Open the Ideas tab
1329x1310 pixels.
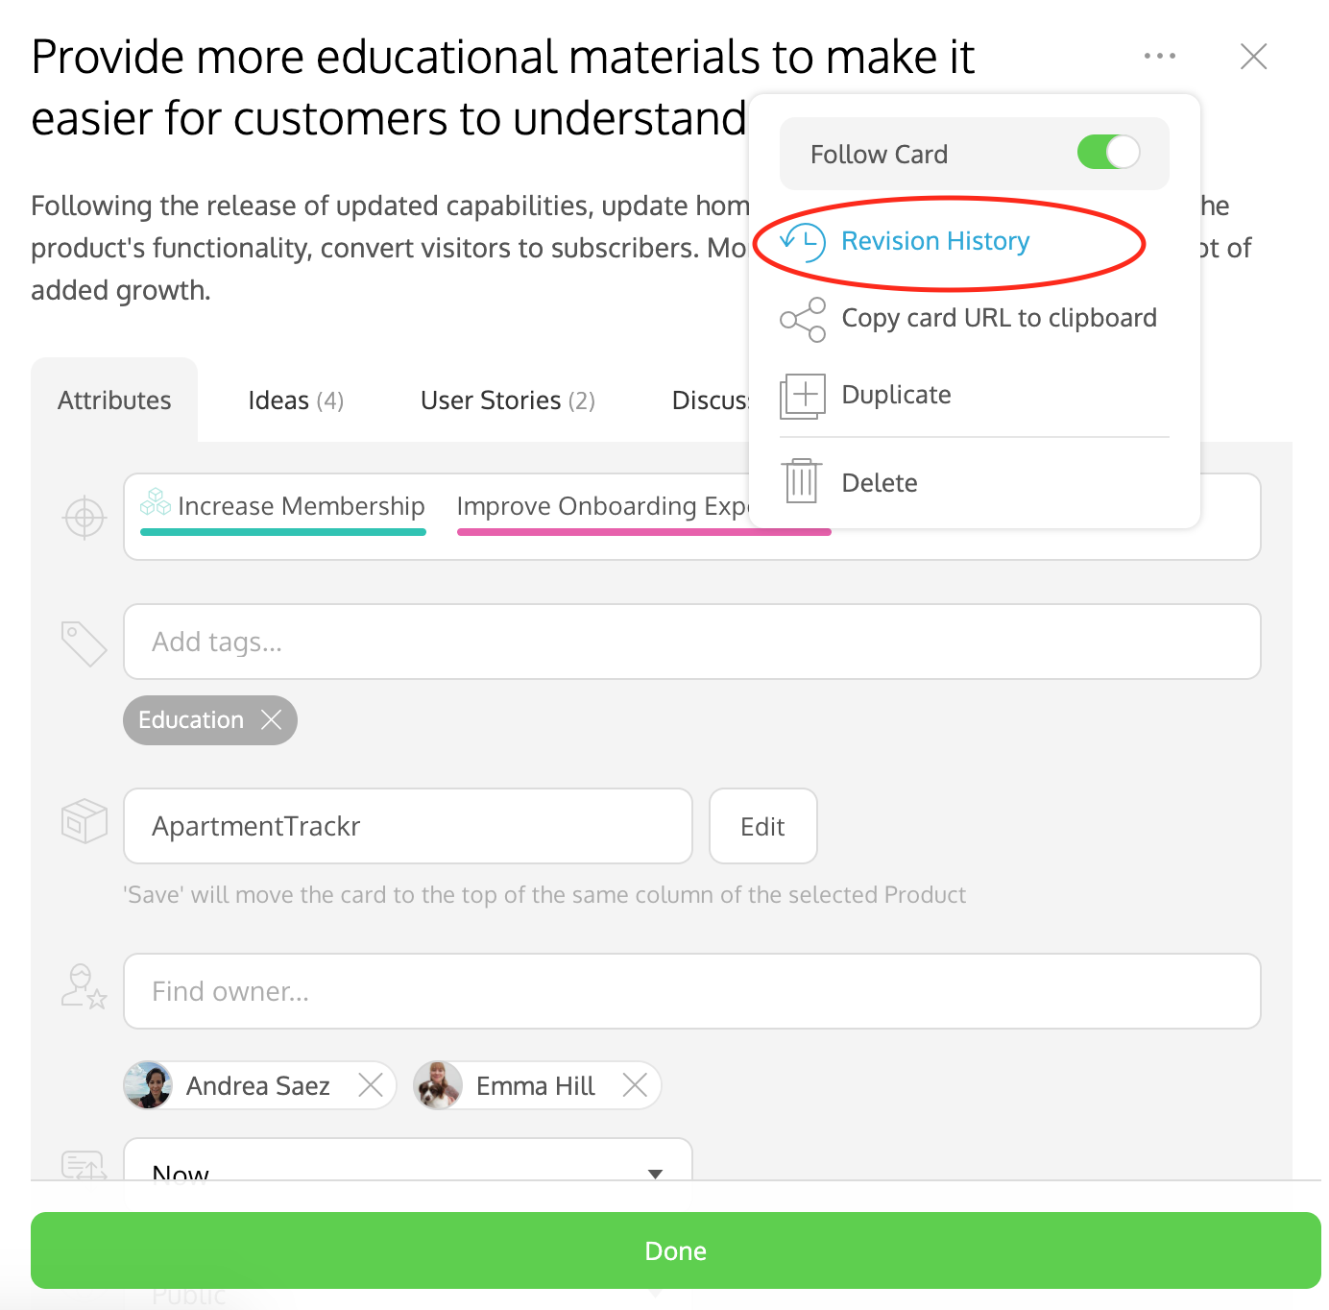[294, 400]
